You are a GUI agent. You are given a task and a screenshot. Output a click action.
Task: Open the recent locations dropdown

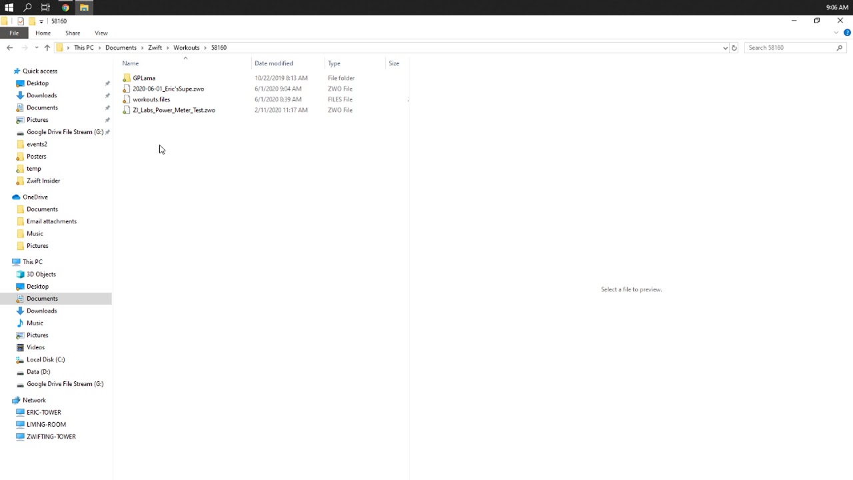tap(36, 48)
